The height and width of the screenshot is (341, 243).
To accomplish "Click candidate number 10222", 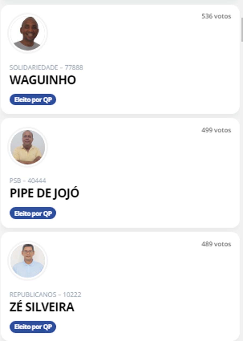I will [x=72, y=295].
